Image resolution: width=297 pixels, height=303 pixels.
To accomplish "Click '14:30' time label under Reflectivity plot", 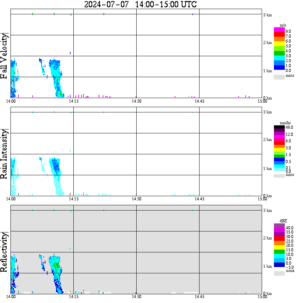I will point(137,297).
